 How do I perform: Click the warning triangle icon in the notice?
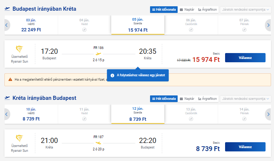10,80
